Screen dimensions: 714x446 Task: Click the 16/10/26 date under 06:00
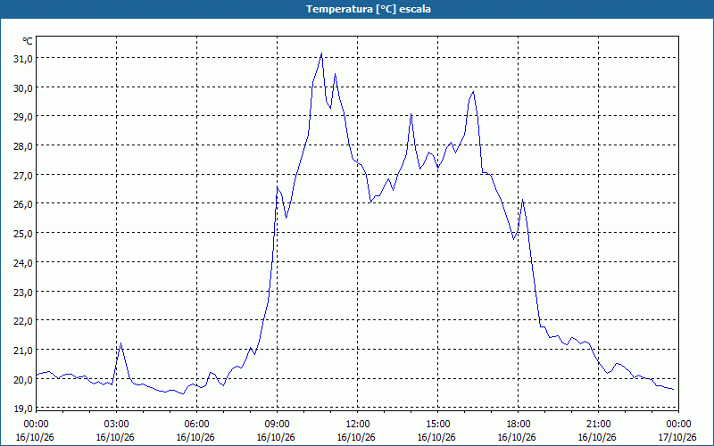[x=195, y=437]
